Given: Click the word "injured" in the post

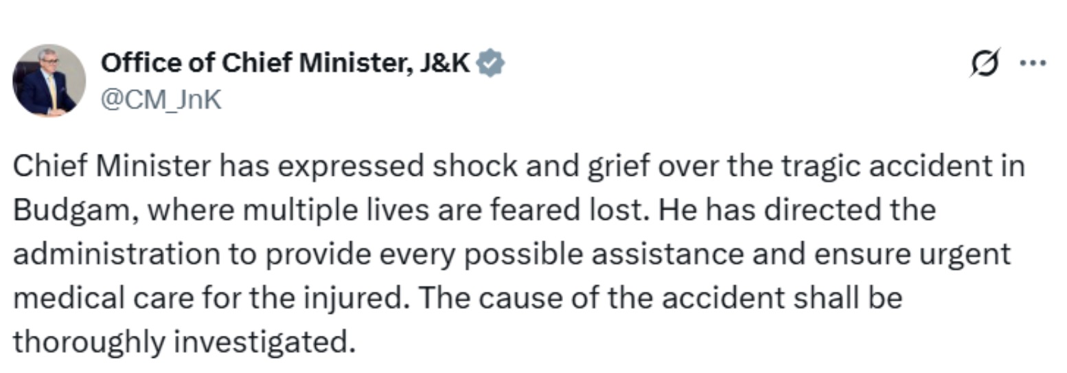Looking at the screenshot, I should click(360, 297).
